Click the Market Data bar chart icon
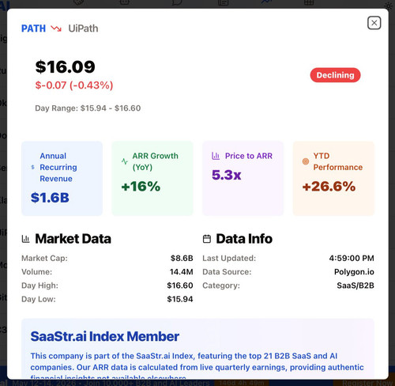The image size is (395, 386). point(25,239)
